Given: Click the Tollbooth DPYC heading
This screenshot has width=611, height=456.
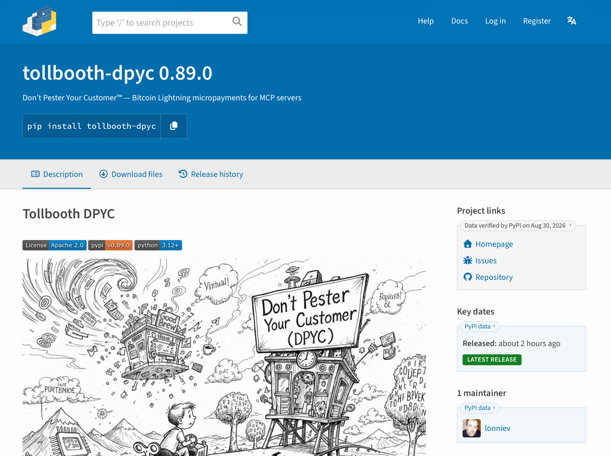Looking at the screenshot, I should [x=69, y=213].
